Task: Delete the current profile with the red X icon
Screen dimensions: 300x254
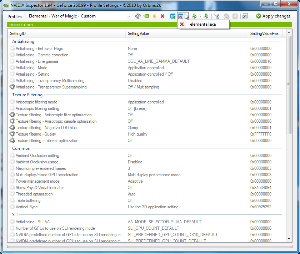Action: click(x=162, y=16)
